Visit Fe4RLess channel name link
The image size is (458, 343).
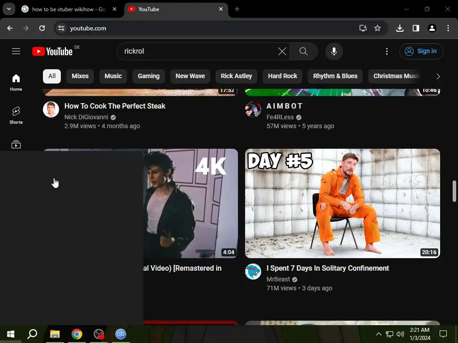(280, 117)
